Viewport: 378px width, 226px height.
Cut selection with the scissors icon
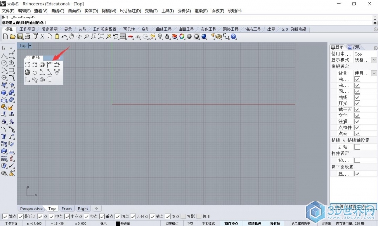click(x=42, y=37)
